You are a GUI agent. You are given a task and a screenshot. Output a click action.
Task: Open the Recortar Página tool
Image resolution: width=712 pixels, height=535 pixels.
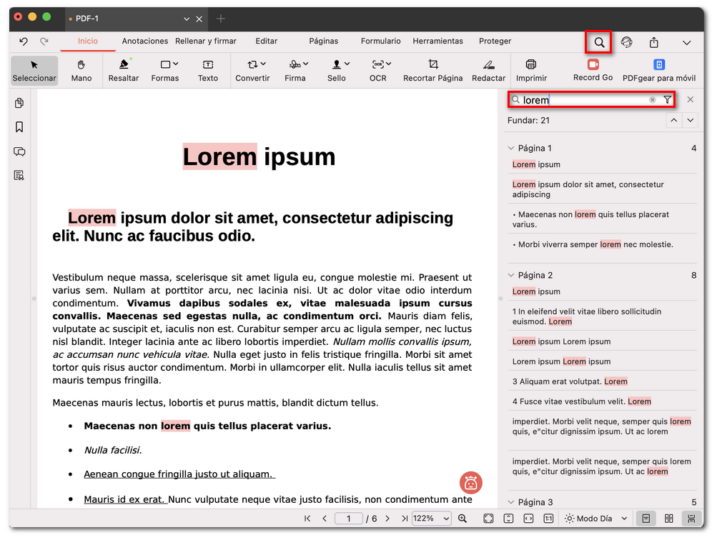pos(432,71)
